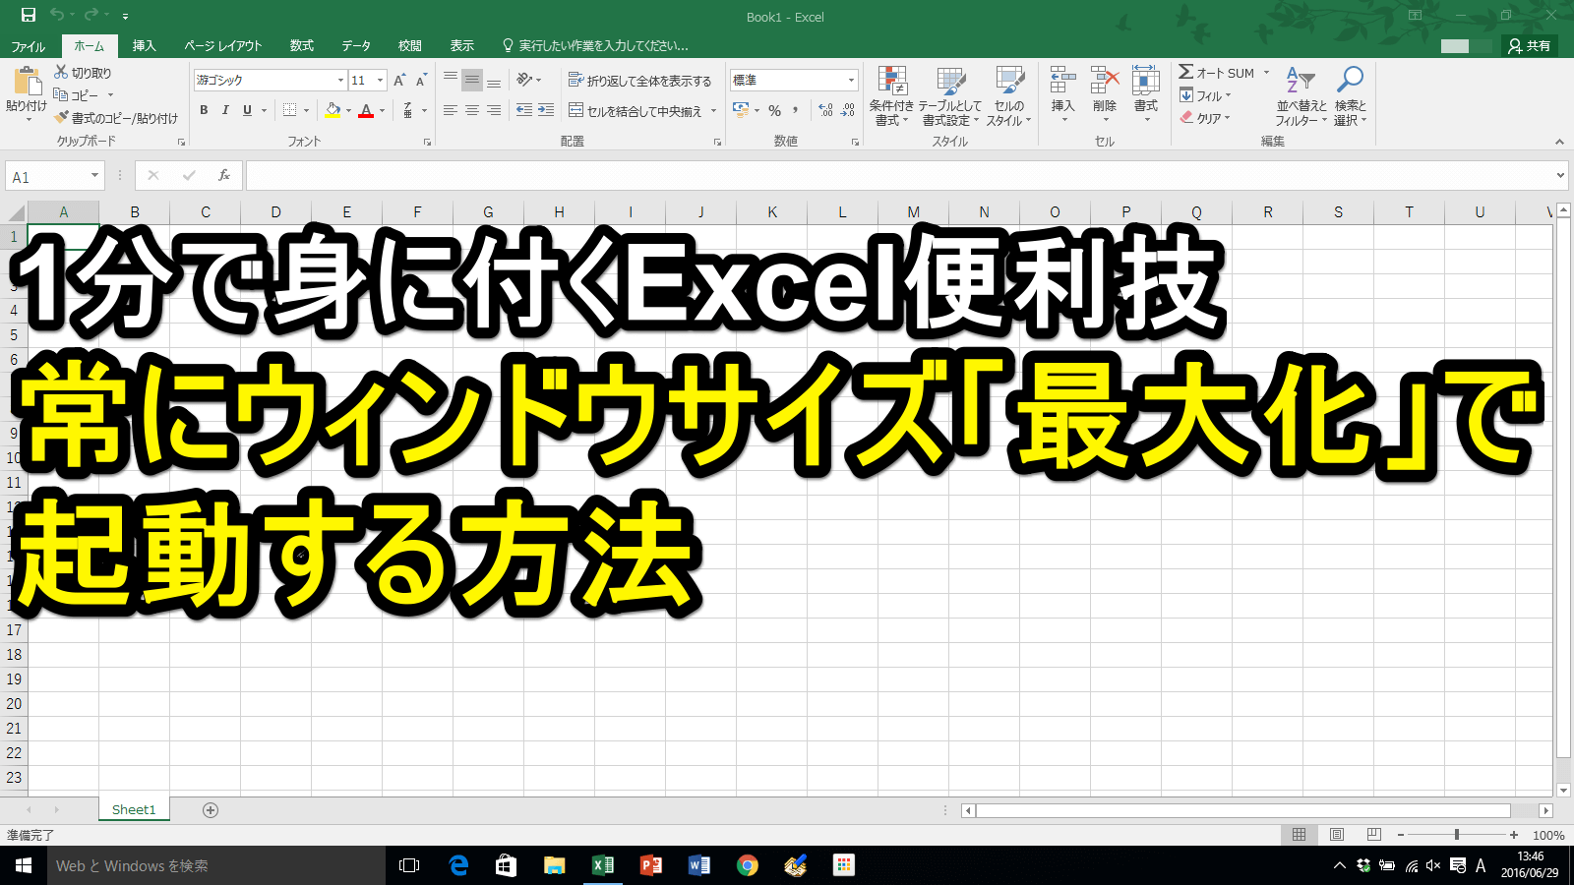Click the insert function fx icon
This screenshot has height=885, width=1574.
click(224, 176)
